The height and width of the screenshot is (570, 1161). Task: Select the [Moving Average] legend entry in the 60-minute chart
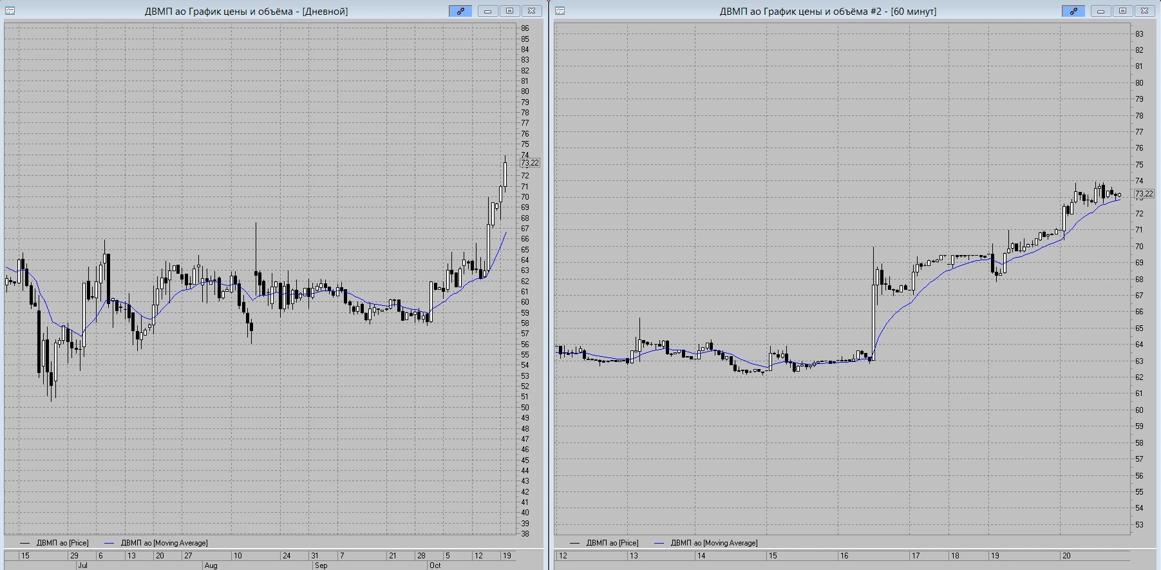pyautogui.click(x=706, y=543)
